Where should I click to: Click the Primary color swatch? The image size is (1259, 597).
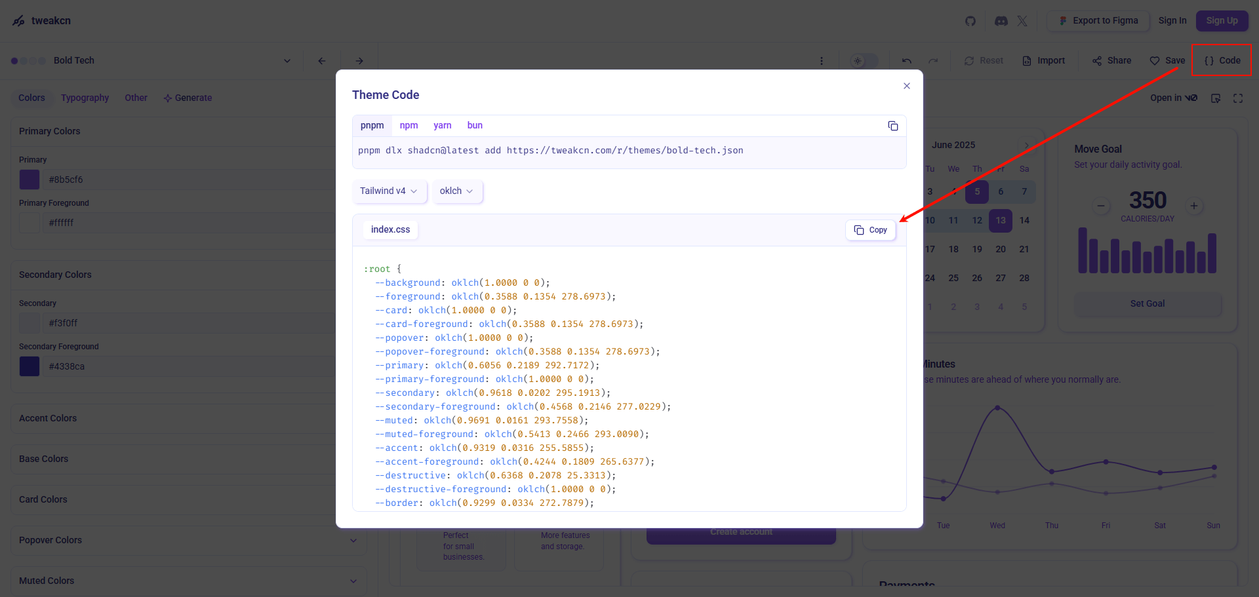tap(30, 180)
